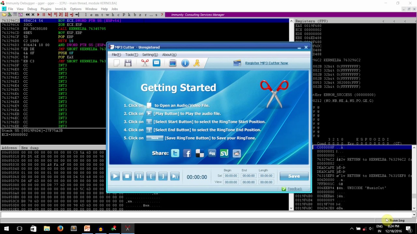Pause audio playback

pyautogui.click(x=139, y=176)
